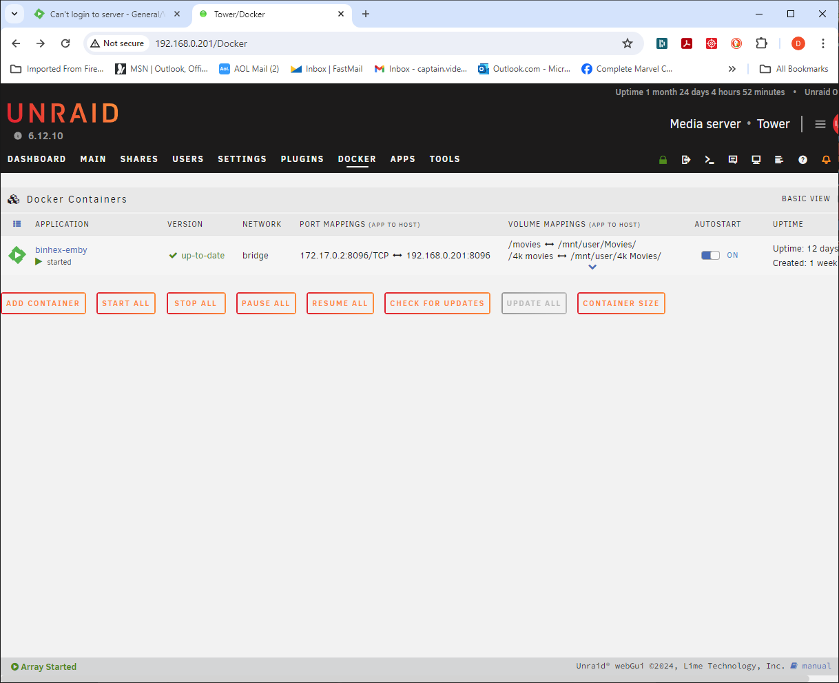
Task: Open the Complete Marvel bookmark
Action: click(627, 69)
